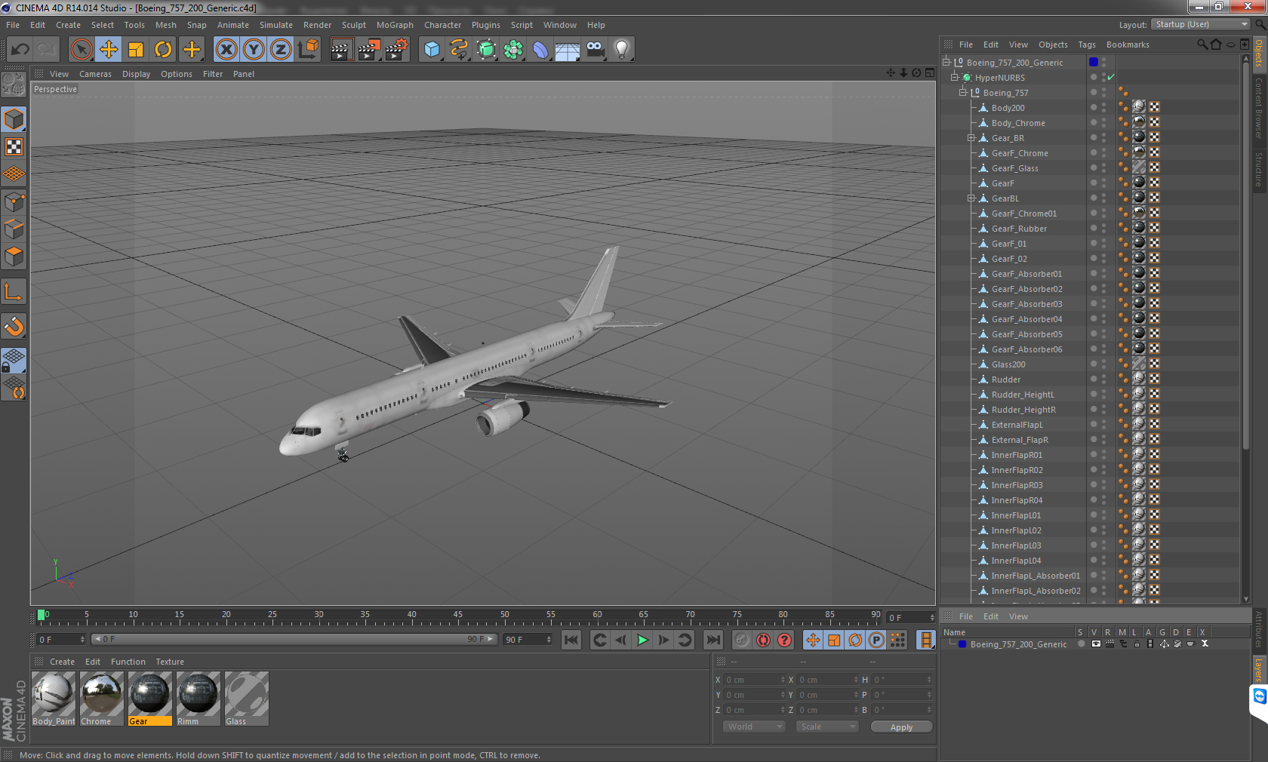This screenshot has width=1268, height=762.
Task: Open the Simulate menu
Action: tap(276, 25)
